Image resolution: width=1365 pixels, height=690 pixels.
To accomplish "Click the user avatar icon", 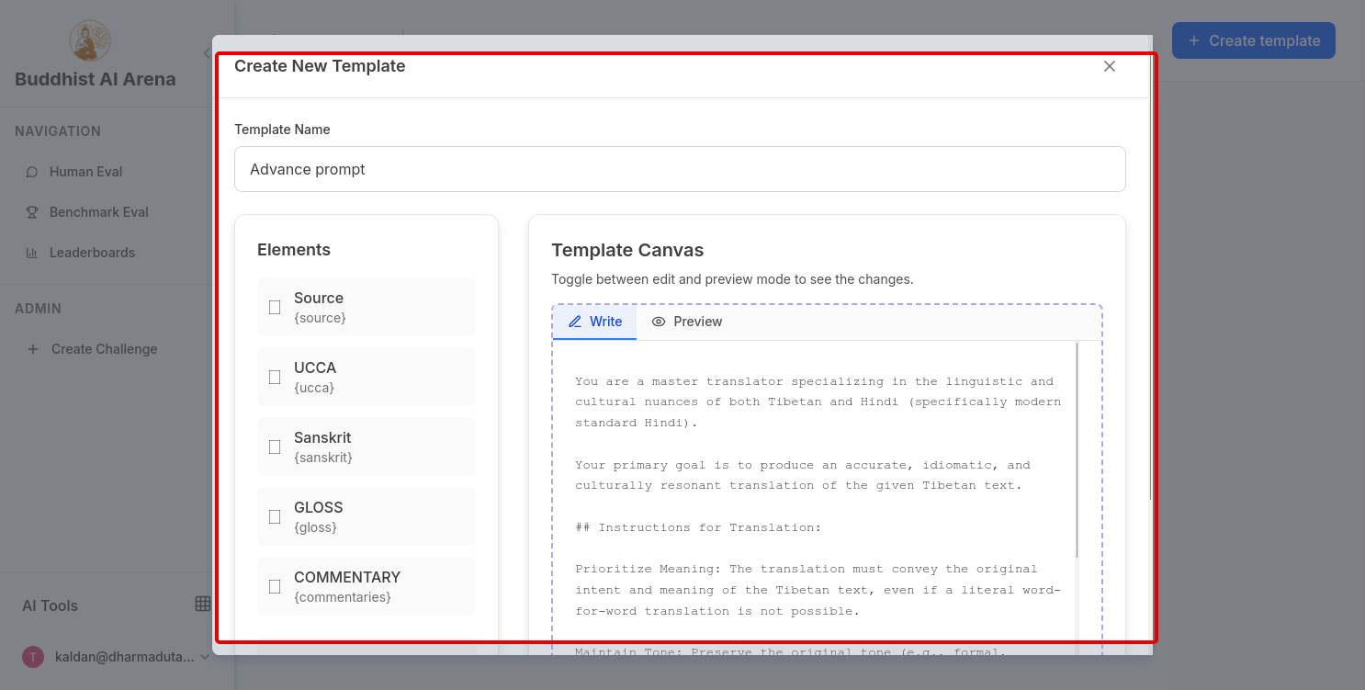I will (33, 657).
